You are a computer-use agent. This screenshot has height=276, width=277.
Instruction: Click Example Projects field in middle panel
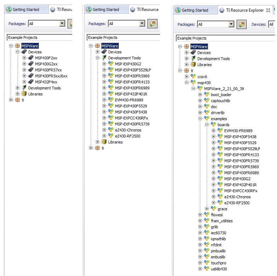click(123, 37)
